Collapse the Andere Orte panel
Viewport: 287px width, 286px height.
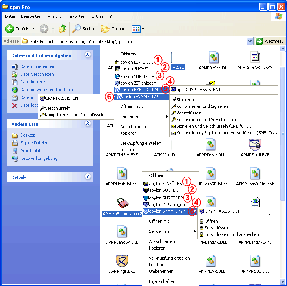tap(87, 123)
